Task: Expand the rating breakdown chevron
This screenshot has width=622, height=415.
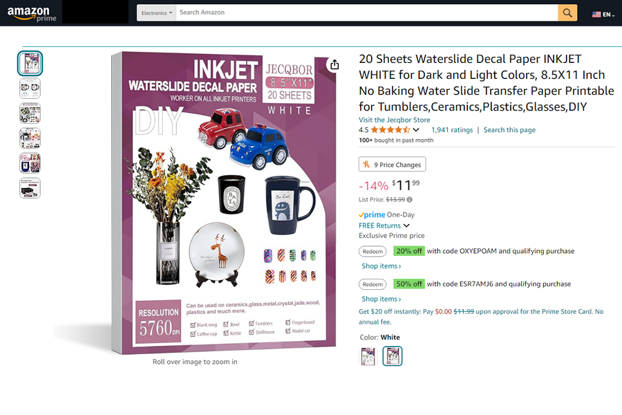Action: [416, 130]
